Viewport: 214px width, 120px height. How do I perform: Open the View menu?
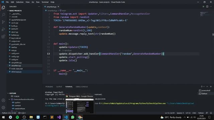click(27, 2)
